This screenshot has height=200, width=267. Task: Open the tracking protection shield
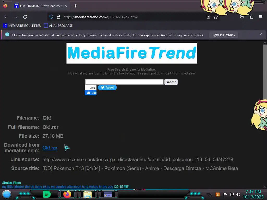[x=51, y=17]
